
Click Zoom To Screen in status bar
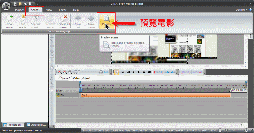(196, 130)
